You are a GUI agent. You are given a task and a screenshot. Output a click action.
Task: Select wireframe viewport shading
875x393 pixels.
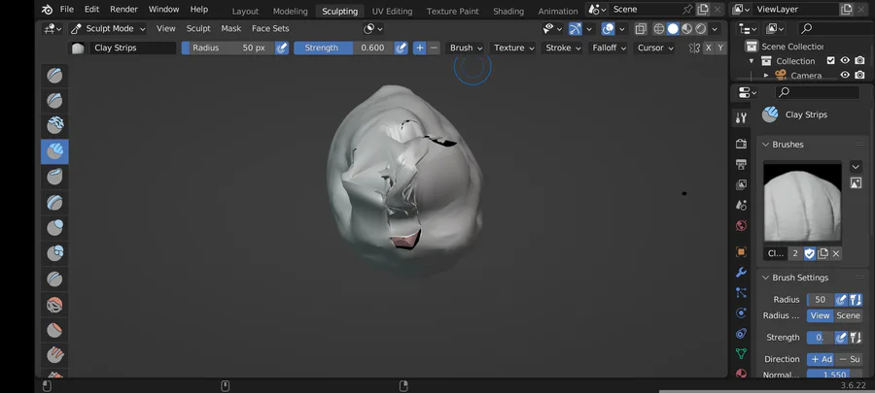point(659,29)
